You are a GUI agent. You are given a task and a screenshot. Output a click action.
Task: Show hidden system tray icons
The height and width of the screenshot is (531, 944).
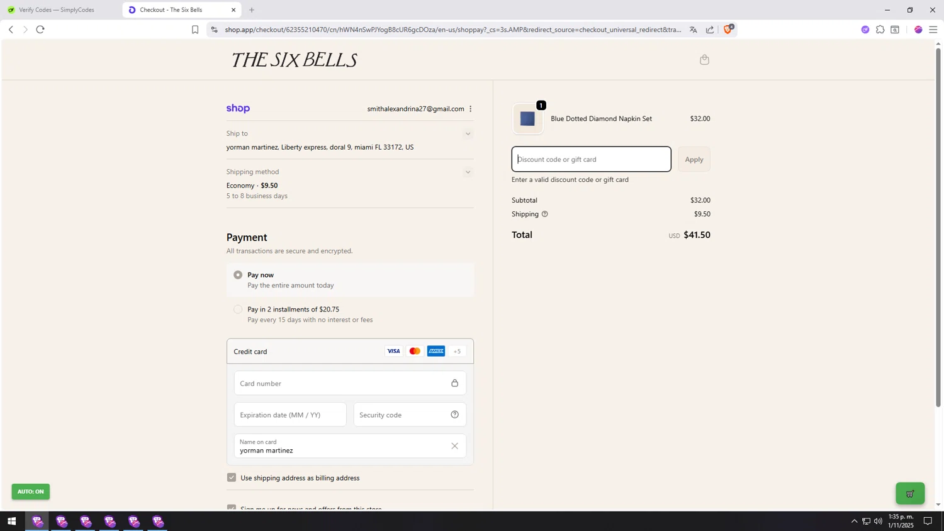click(x=854, y=522)
